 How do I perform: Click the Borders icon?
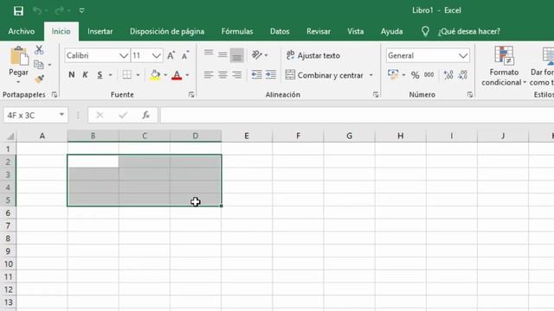[x=127, y=75]
